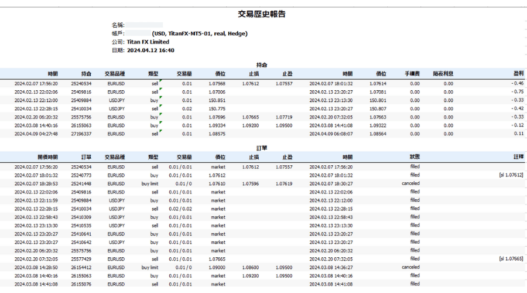Click the 開價時間 column header

(x=47, y=157)
